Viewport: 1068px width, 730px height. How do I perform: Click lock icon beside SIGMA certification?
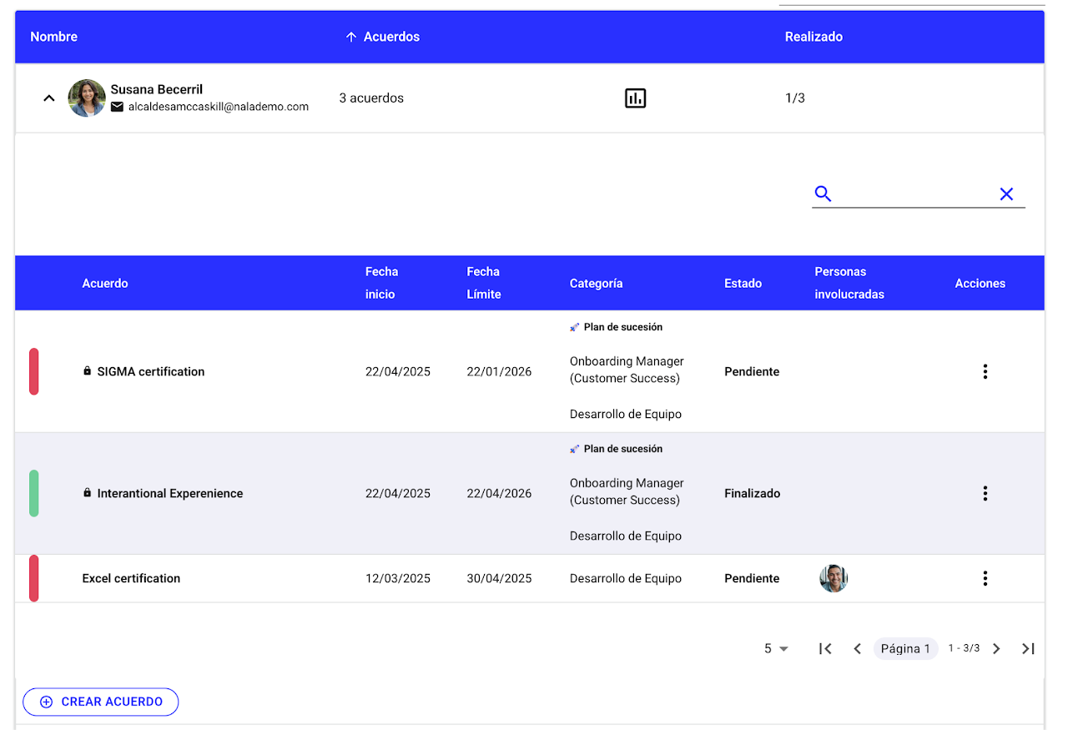pos(87,371)
